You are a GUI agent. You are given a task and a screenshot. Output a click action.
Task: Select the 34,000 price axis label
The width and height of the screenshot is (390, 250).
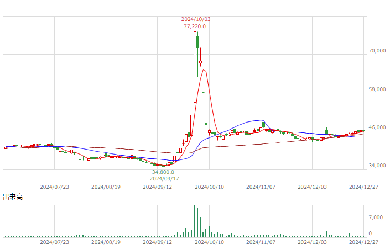coord(377,166)
